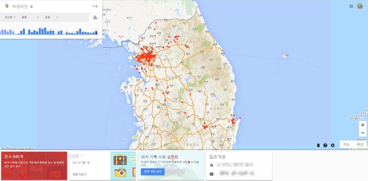Open the settings gear on the map
This screenshot has height=181, width=368.
(332, 145)
